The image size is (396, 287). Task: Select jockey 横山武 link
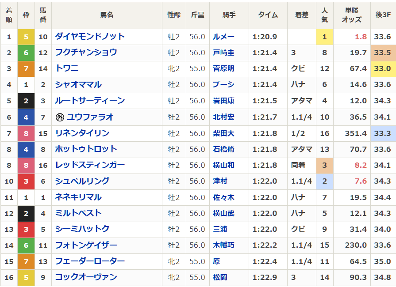pos(223,214)
